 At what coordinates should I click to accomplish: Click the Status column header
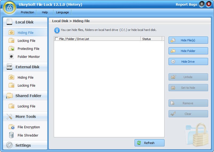click(151, 39)
